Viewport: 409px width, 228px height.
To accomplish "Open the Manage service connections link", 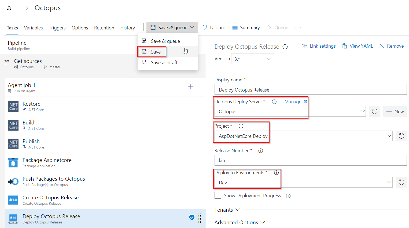I will [296, 102].
